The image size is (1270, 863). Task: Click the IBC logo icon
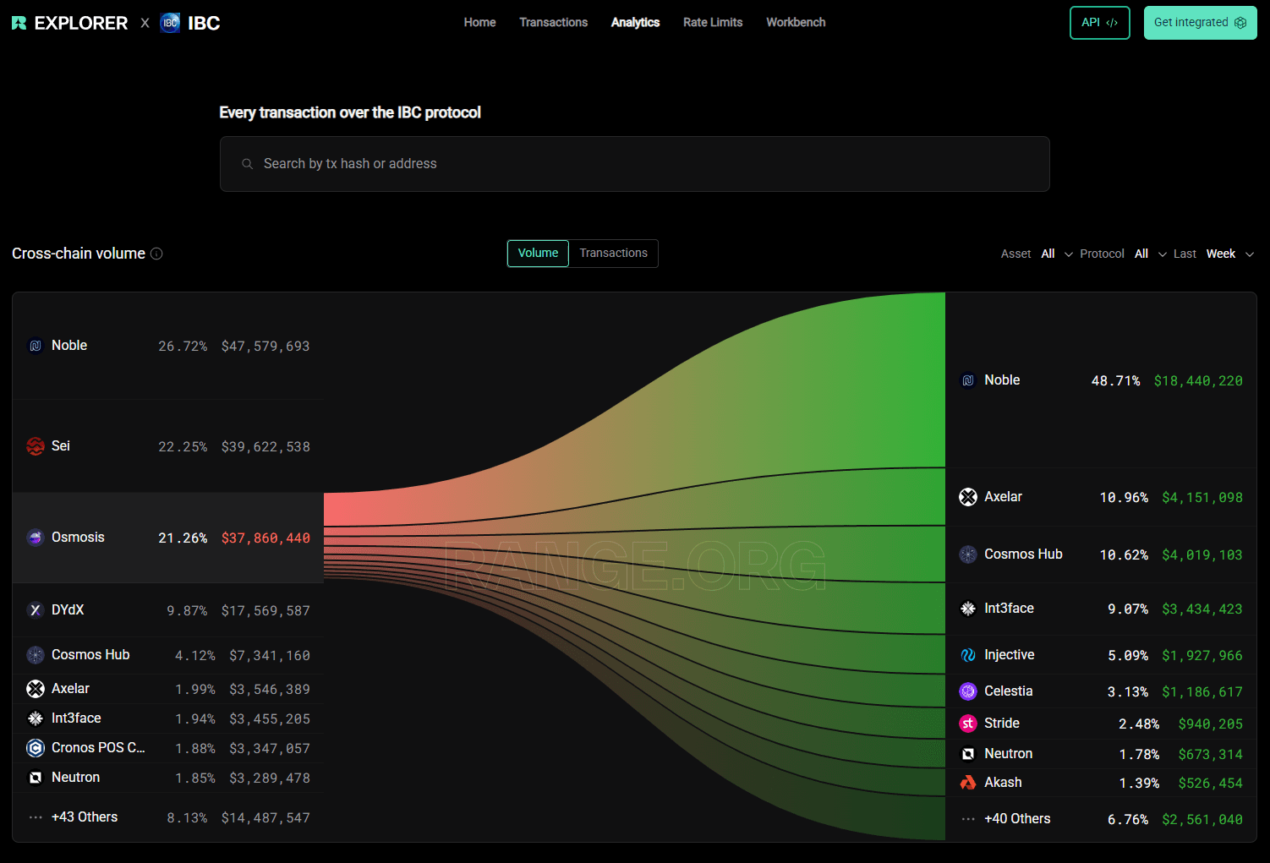coord(170,23)
